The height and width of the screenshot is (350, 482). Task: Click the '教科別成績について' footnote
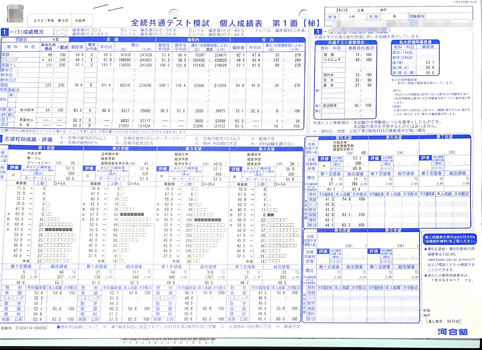(x=77, y=327)
